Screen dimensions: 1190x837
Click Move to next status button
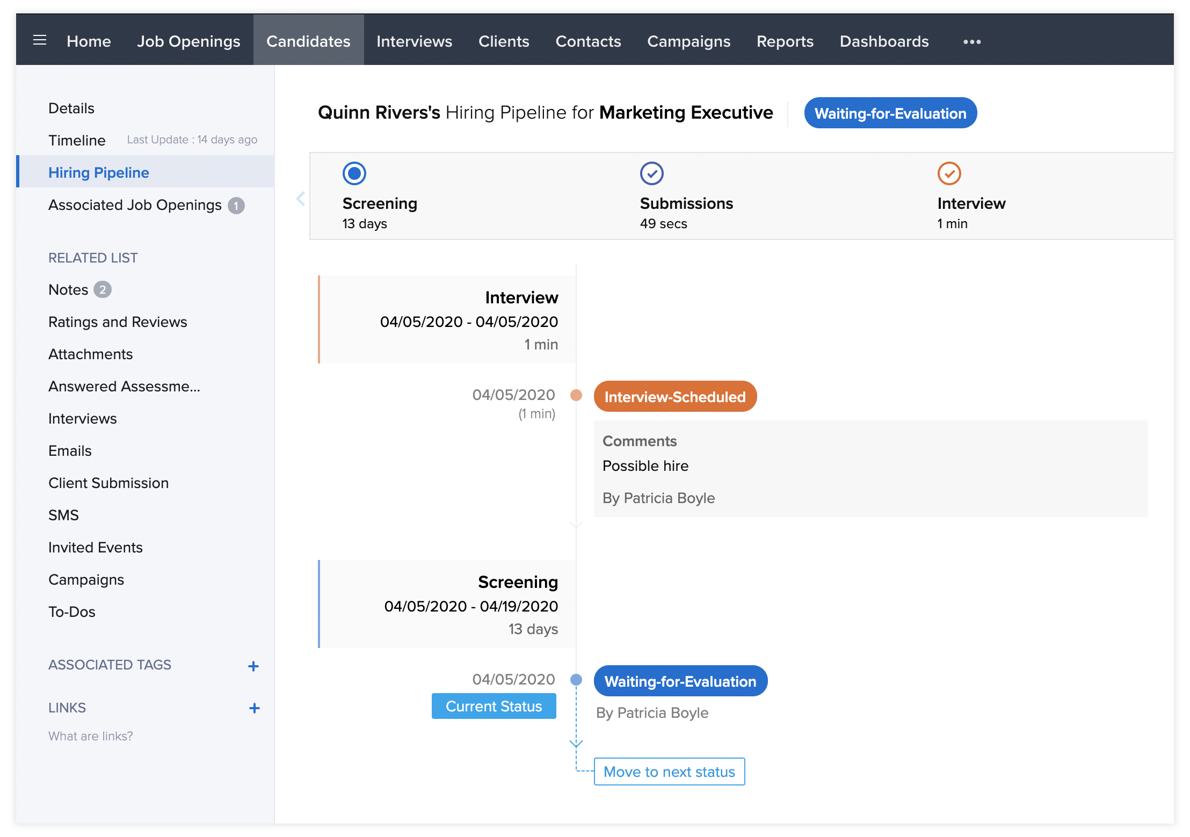coord(669,772)
